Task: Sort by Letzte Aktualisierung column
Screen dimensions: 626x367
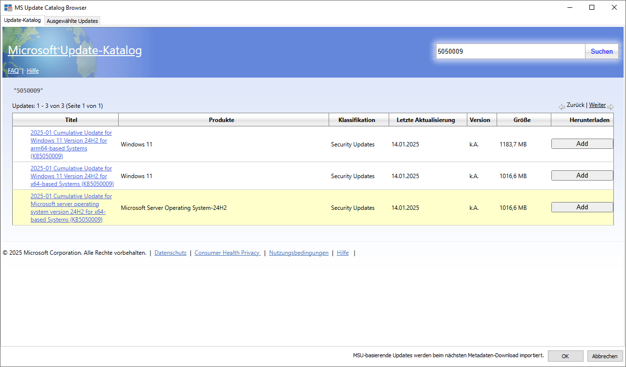Action: (425, 120)
